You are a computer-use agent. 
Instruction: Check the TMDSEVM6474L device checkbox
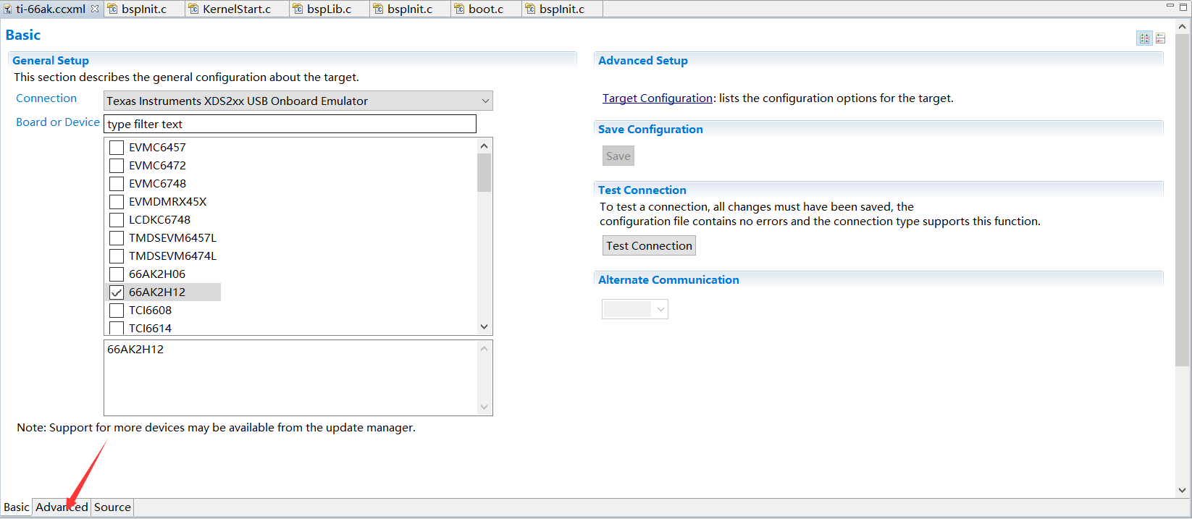point(117,256)
